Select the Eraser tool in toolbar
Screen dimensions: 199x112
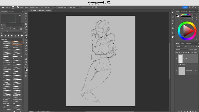pos(26,38)
